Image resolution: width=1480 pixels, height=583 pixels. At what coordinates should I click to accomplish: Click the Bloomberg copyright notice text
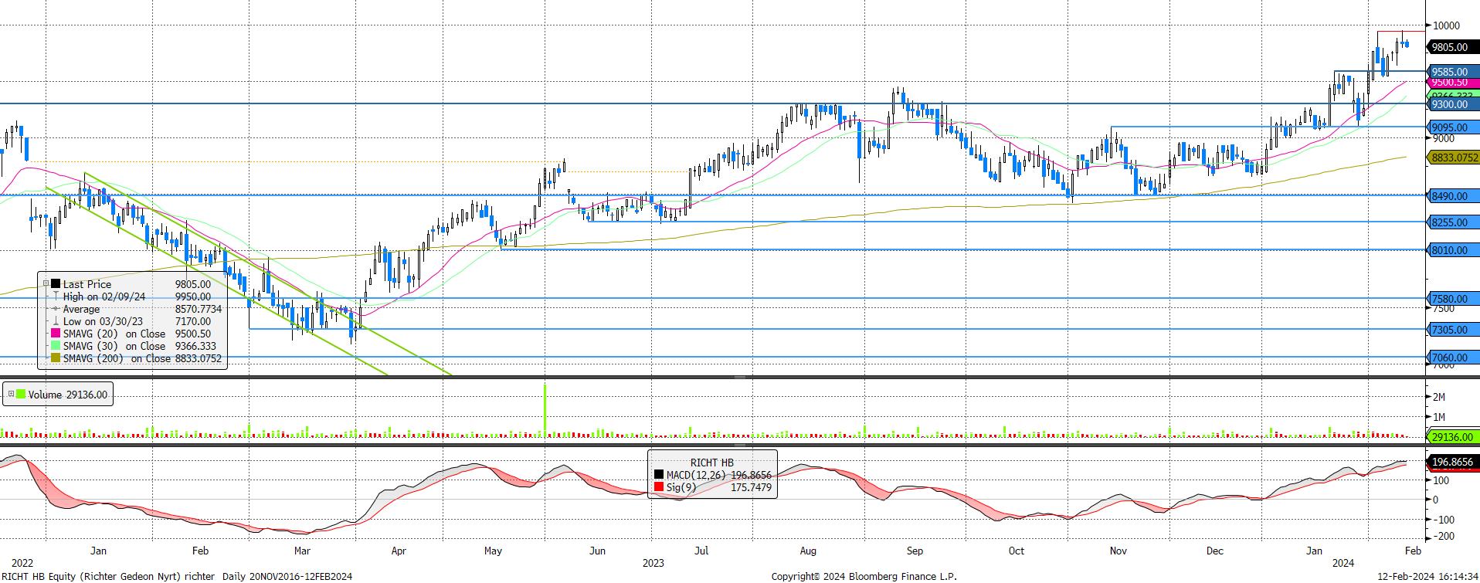[864, 576]
